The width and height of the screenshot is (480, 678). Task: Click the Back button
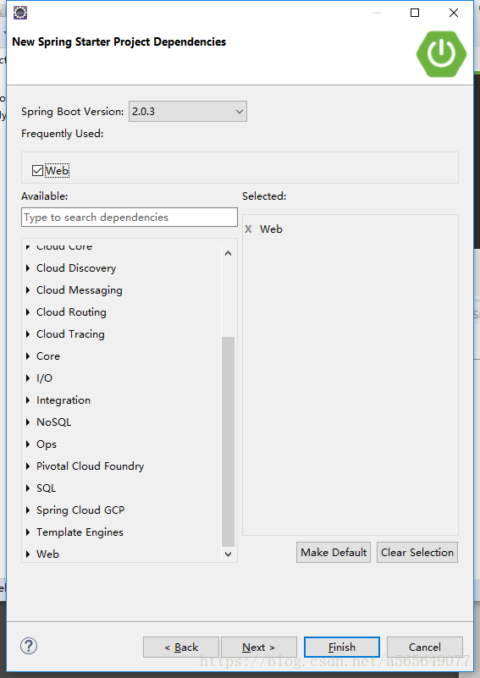181,648
